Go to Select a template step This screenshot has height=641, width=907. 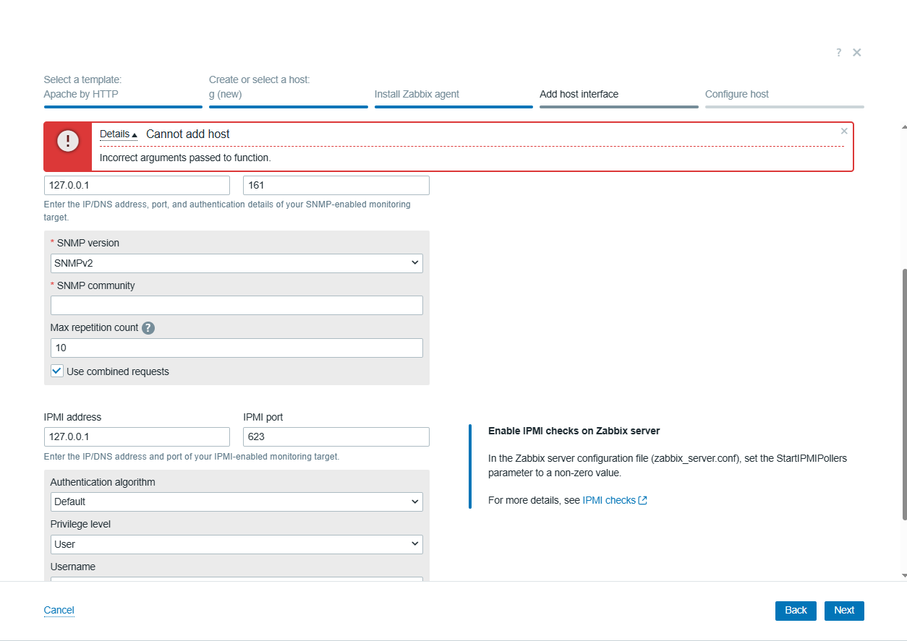123,90
